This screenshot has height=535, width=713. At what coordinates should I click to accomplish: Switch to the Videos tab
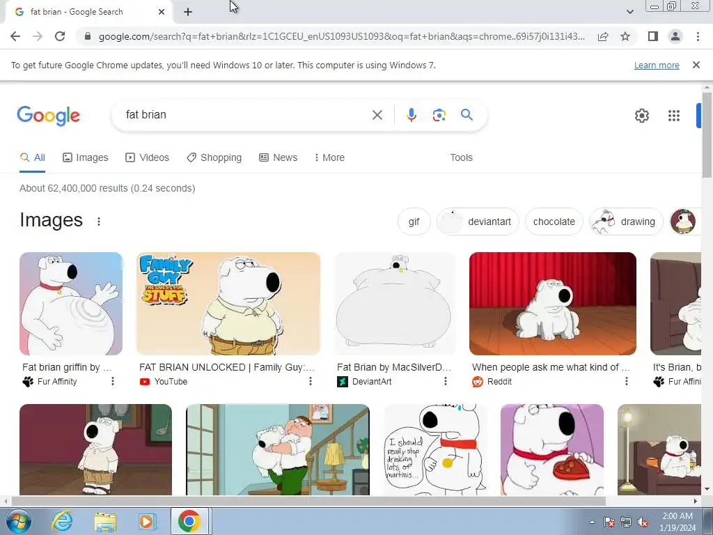147,158
